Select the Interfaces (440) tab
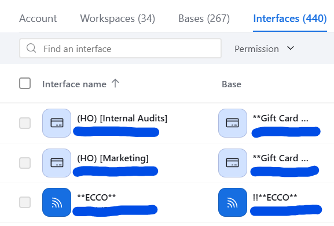Viewport: 334px width, 226px height. (289, 18)
